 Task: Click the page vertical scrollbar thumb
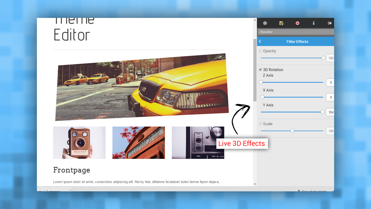click(x=255, y=70)
